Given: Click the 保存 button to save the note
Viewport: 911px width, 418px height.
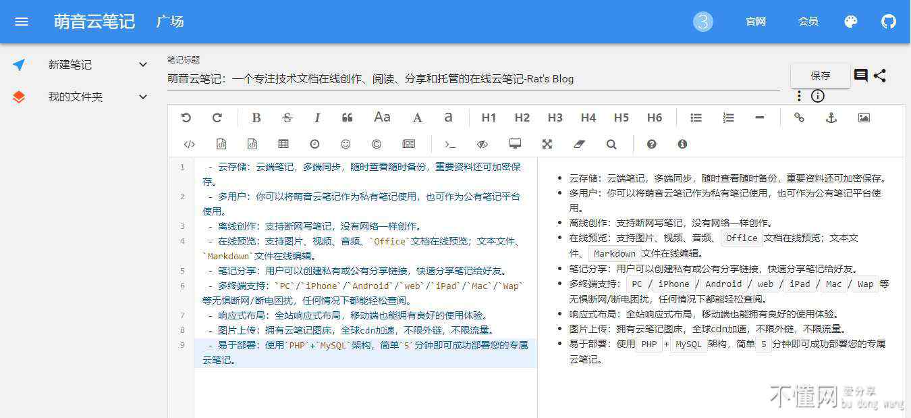Looking at the screenshot, I should coord(820,76).
